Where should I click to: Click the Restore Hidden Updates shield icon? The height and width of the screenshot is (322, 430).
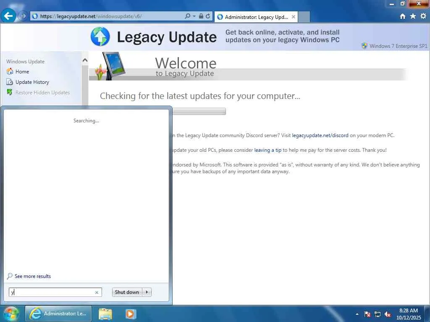click(x=10, y=92)
